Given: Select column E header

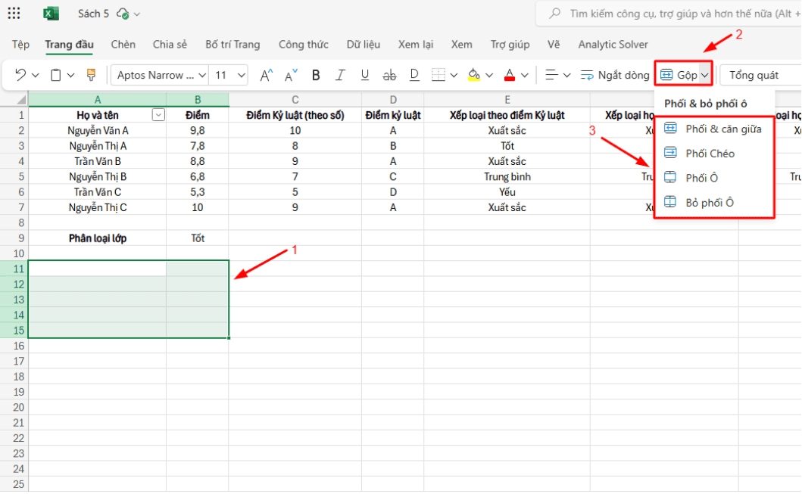Looking at the screenshot, I should pos(507,100).
